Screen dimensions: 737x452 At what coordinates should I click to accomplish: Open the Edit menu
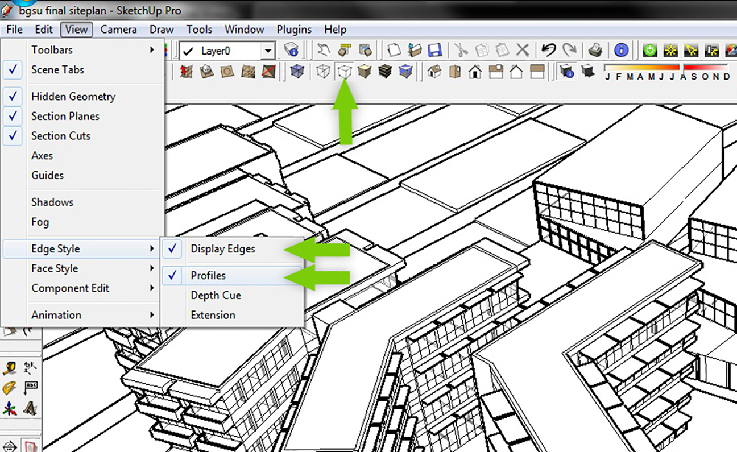pyautogui.click(x=44, y=30)
